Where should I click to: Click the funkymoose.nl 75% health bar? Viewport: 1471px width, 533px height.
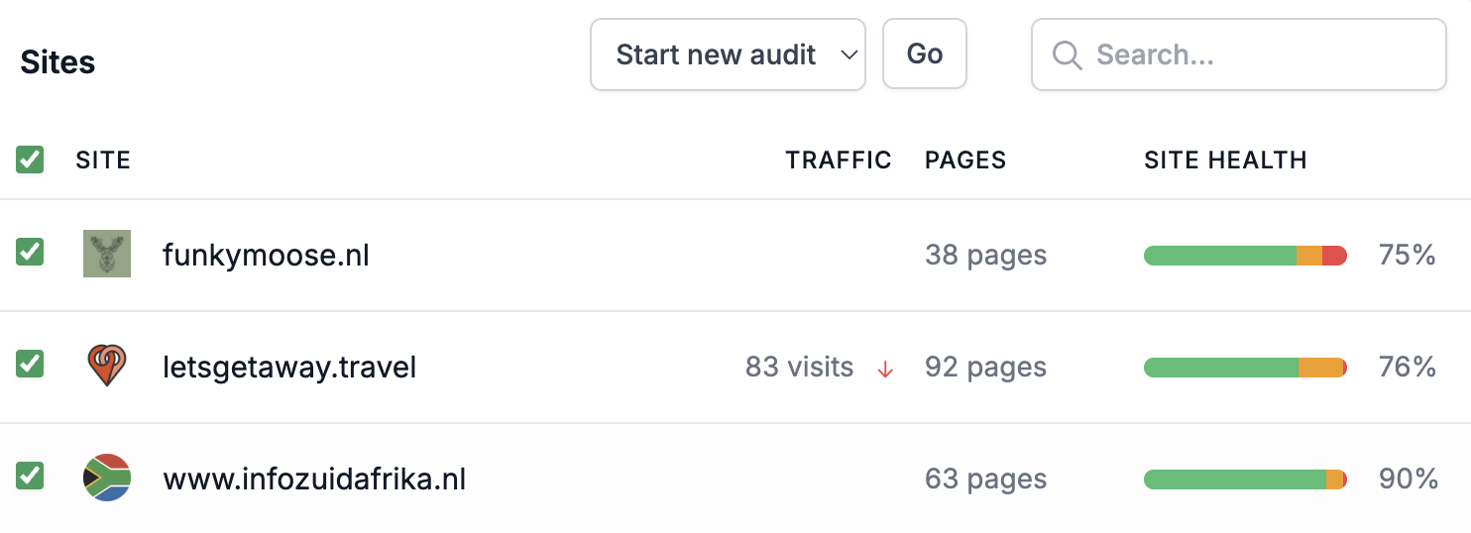[1245, 256]
